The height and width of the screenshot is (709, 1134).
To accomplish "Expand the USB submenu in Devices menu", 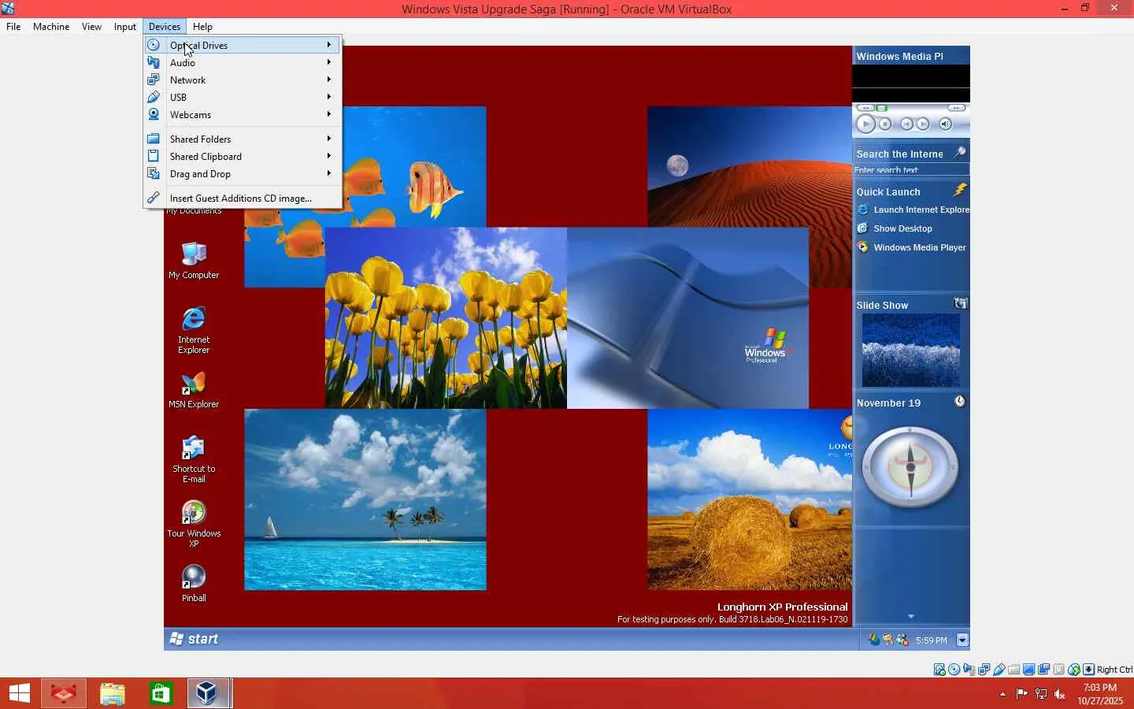I will tap(243, 98).
